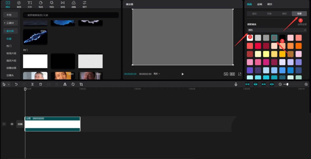This screenshot has width=311, height=159.
Task: Open the 转场 transitions panel icon
Action: tap(62, 4)
